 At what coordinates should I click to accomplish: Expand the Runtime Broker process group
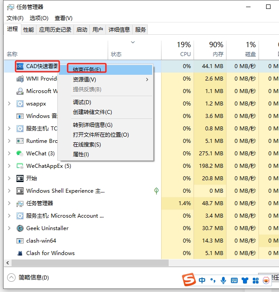[x=9, y=141]
